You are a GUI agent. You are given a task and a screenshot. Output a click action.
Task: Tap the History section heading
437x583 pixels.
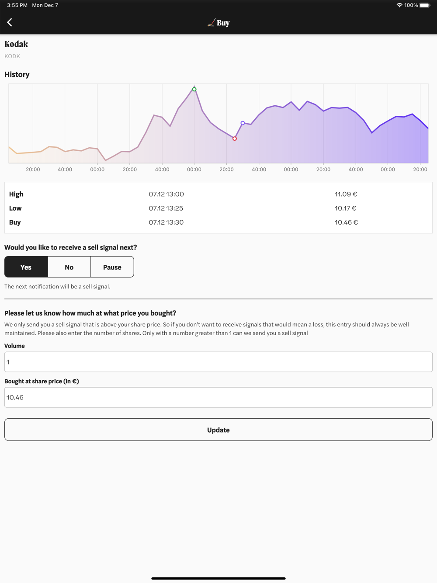pos(17,74)
